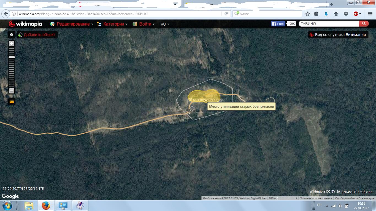The height and width of the screenshot is (211, 376).
Task: Click the 109K like counter
Action: [x=291, y=24]
